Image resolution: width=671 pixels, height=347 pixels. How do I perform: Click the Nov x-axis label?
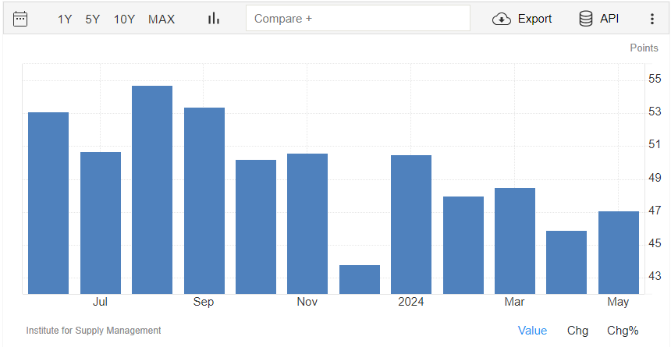coord(307,302)
